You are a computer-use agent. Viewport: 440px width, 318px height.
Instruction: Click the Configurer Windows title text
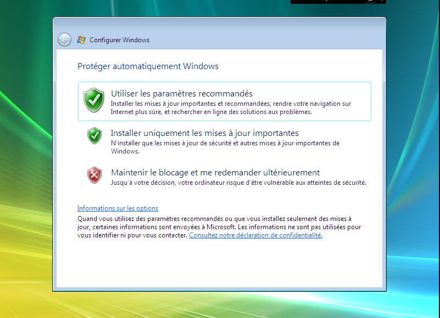(120, 40)
